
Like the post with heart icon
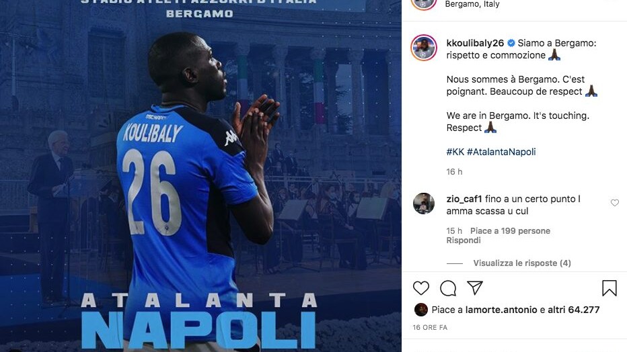(x=420, y=288)
